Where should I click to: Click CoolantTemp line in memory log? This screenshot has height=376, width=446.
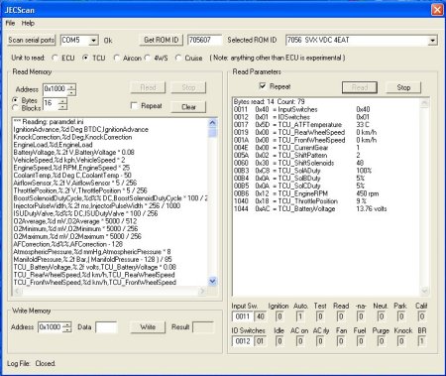[x=72, y=176]
